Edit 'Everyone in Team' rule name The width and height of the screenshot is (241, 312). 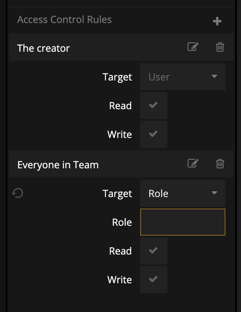pos(193,163)
